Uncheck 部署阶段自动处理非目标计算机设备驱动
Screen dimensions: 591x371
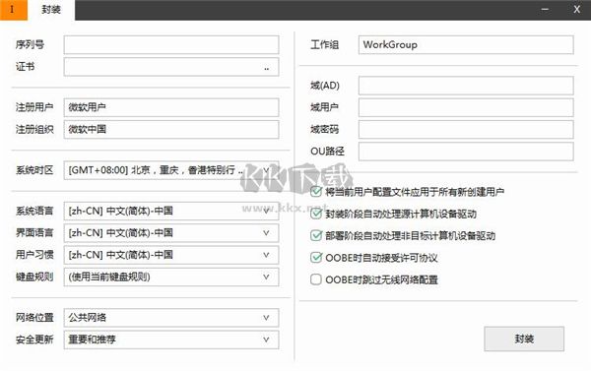(316, 236)
